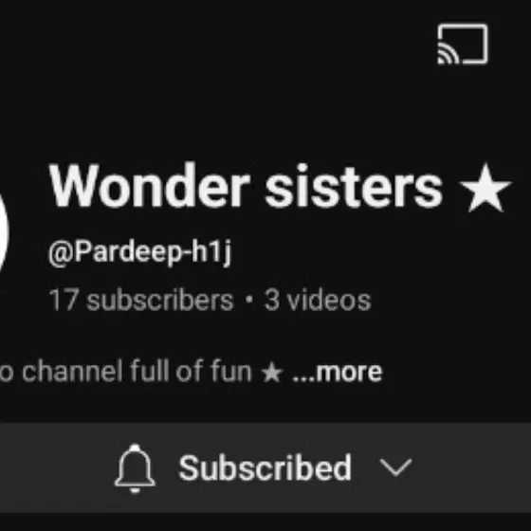Expand the Subscribed options chevron
The height and width of the screenshot is (531, 531).
click(395, 467)
